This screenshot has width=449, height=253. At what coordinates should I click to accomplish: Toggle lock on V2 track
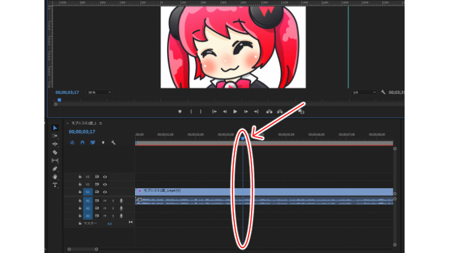point(80,185)
